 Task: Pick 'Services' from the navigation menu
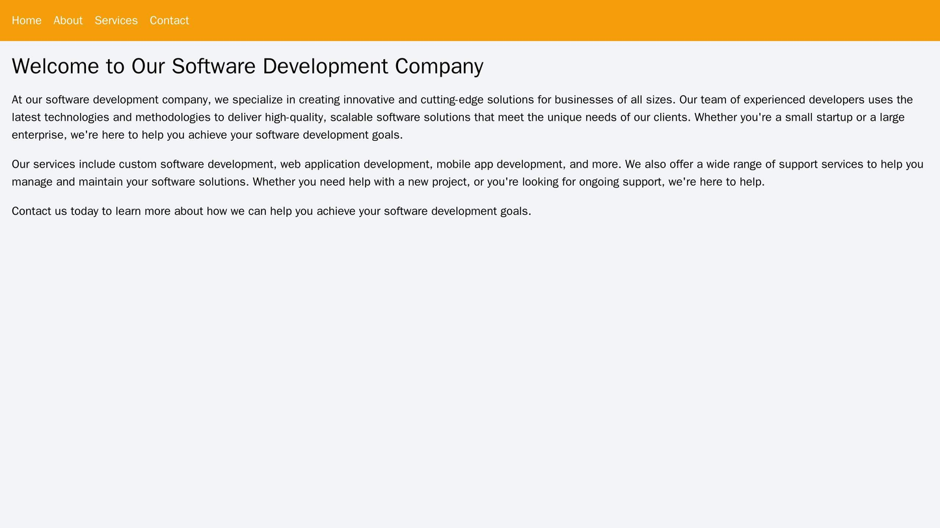(116, 20)
